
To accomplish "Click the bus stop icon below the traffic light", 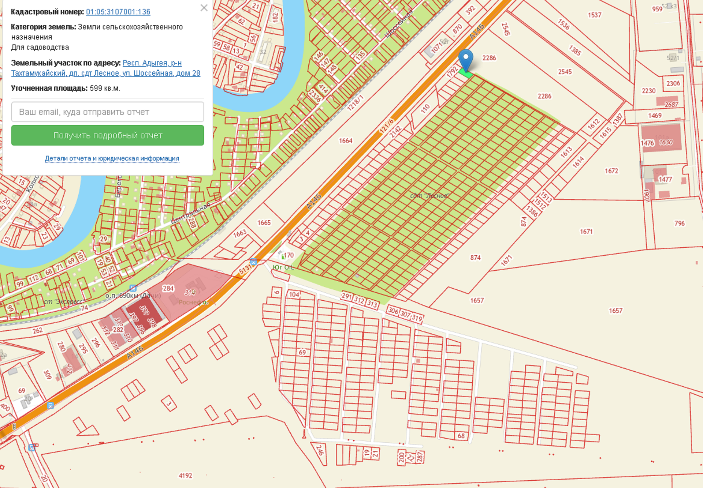I will coord(32,448).
